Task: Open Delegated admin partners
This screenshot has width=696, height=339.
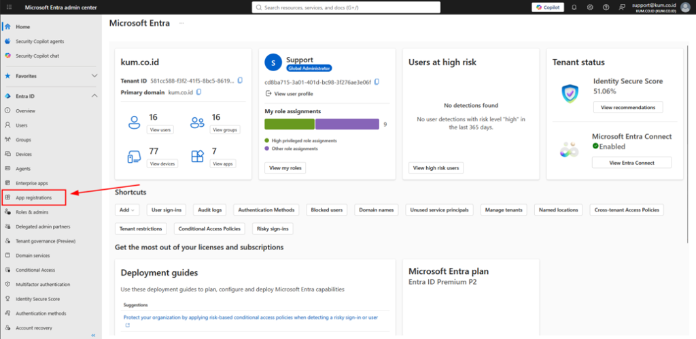Action: click(x=43, y=226)
